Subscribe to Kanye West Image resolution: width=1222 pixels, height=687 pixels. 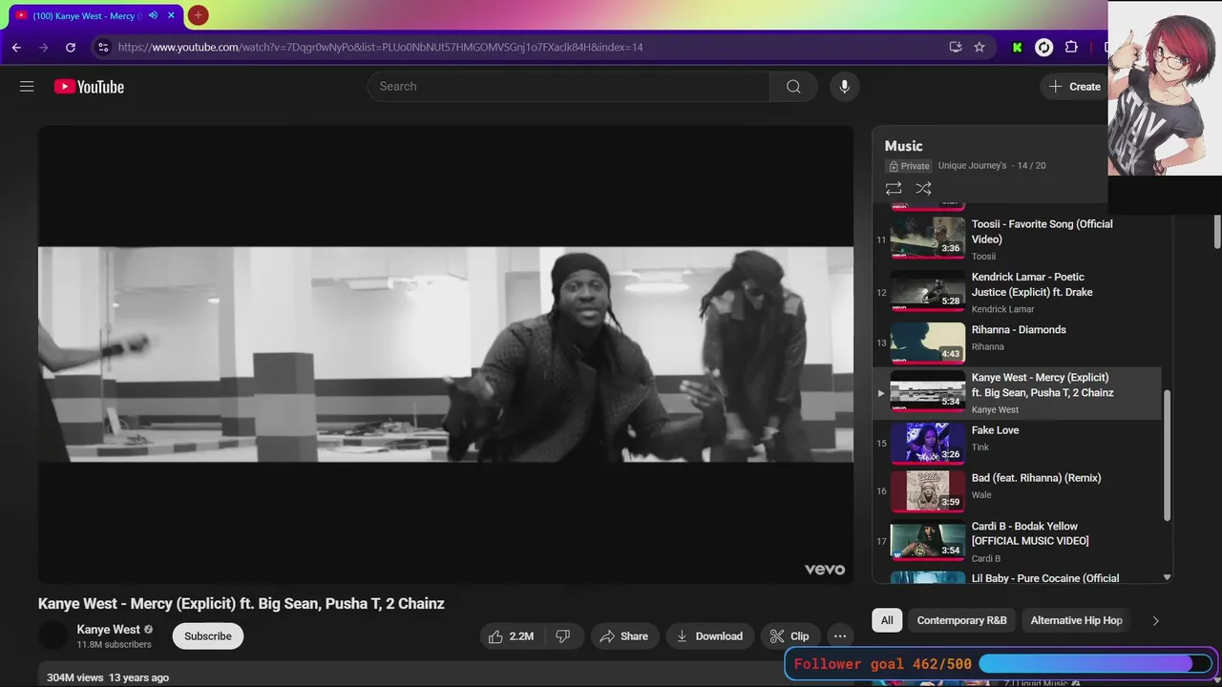click(x=208, y=636)
